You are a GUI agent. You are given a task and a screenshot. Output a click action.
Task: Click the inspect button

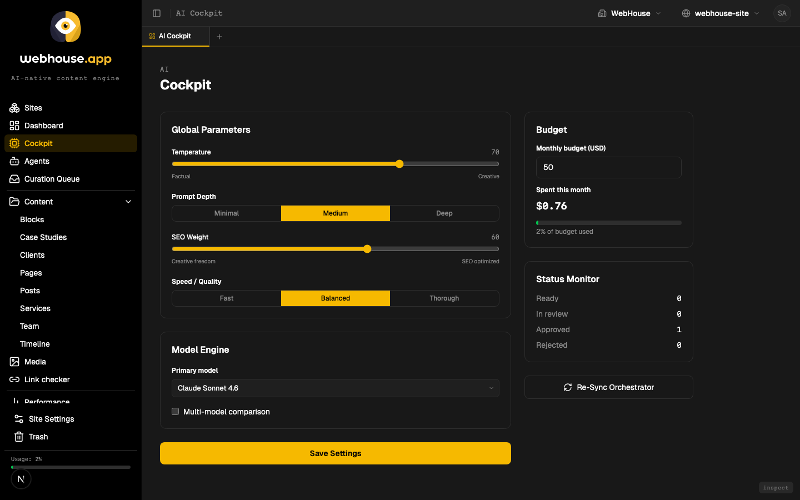point(776,488)
